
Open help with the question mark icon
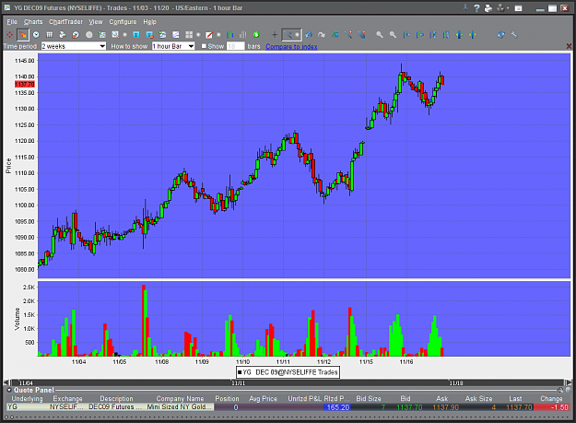click(x=476, y=8)
